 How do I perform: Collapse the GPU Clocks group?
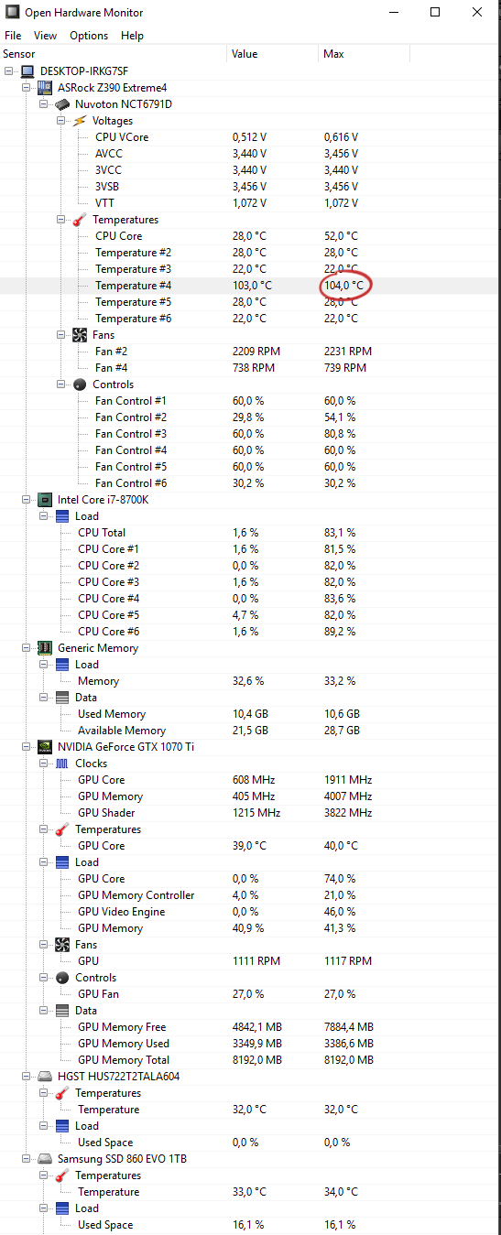[44, 764]
